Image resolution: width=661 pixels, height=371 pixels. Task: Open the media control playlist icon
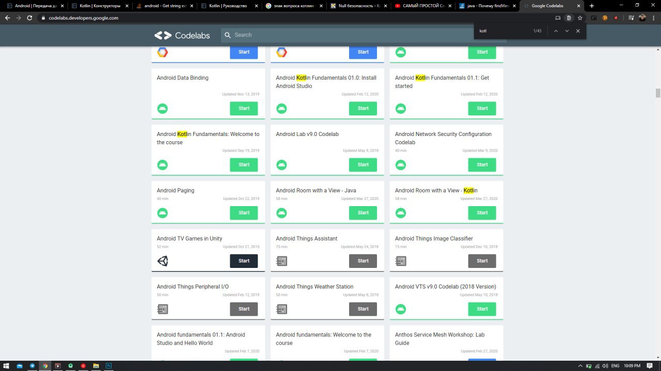631,18
